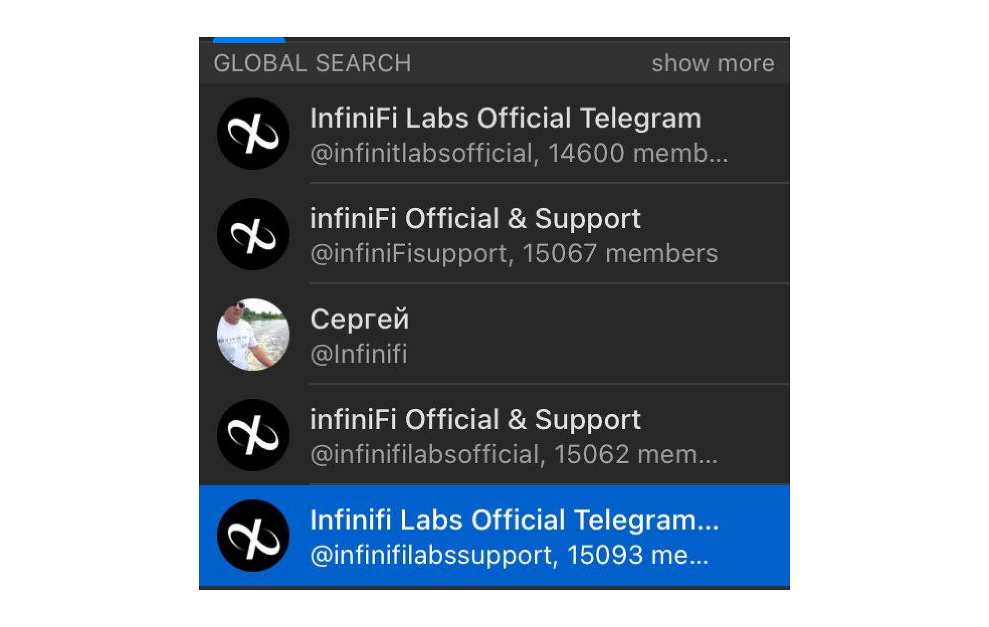The width and height of the screenshot is (989, 627).
Task: Select highlighted Infinifi Labs Official Telegram result
Action: pos(514,520)
